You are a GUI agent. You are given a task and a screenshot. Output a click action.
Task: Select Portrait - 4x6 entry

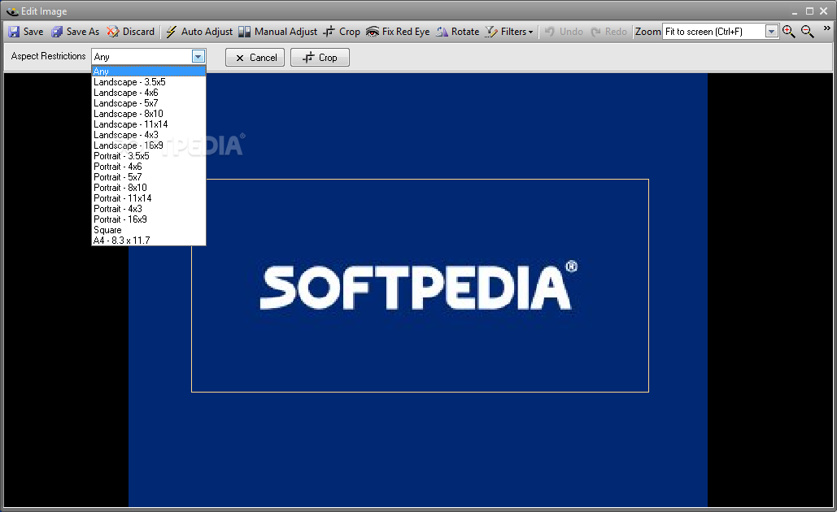click(x=148, y=167)
